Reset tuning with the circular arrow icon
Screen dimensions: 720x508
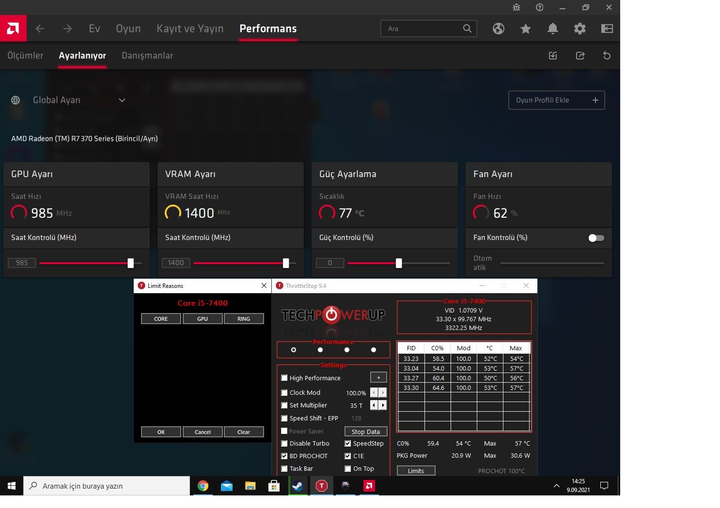[607, 56]
